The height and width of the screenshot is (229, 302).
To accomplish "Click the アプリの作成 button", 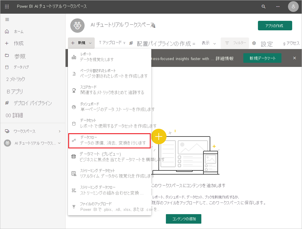I will tap(275, 26).
